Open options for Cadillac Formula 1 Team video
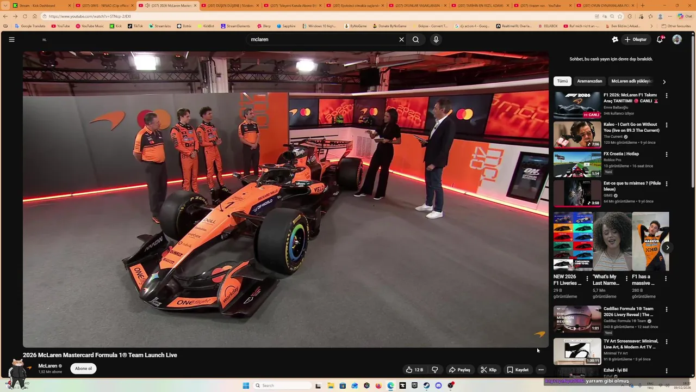Screen dimensions: 696x392 [x=667, y=309]
